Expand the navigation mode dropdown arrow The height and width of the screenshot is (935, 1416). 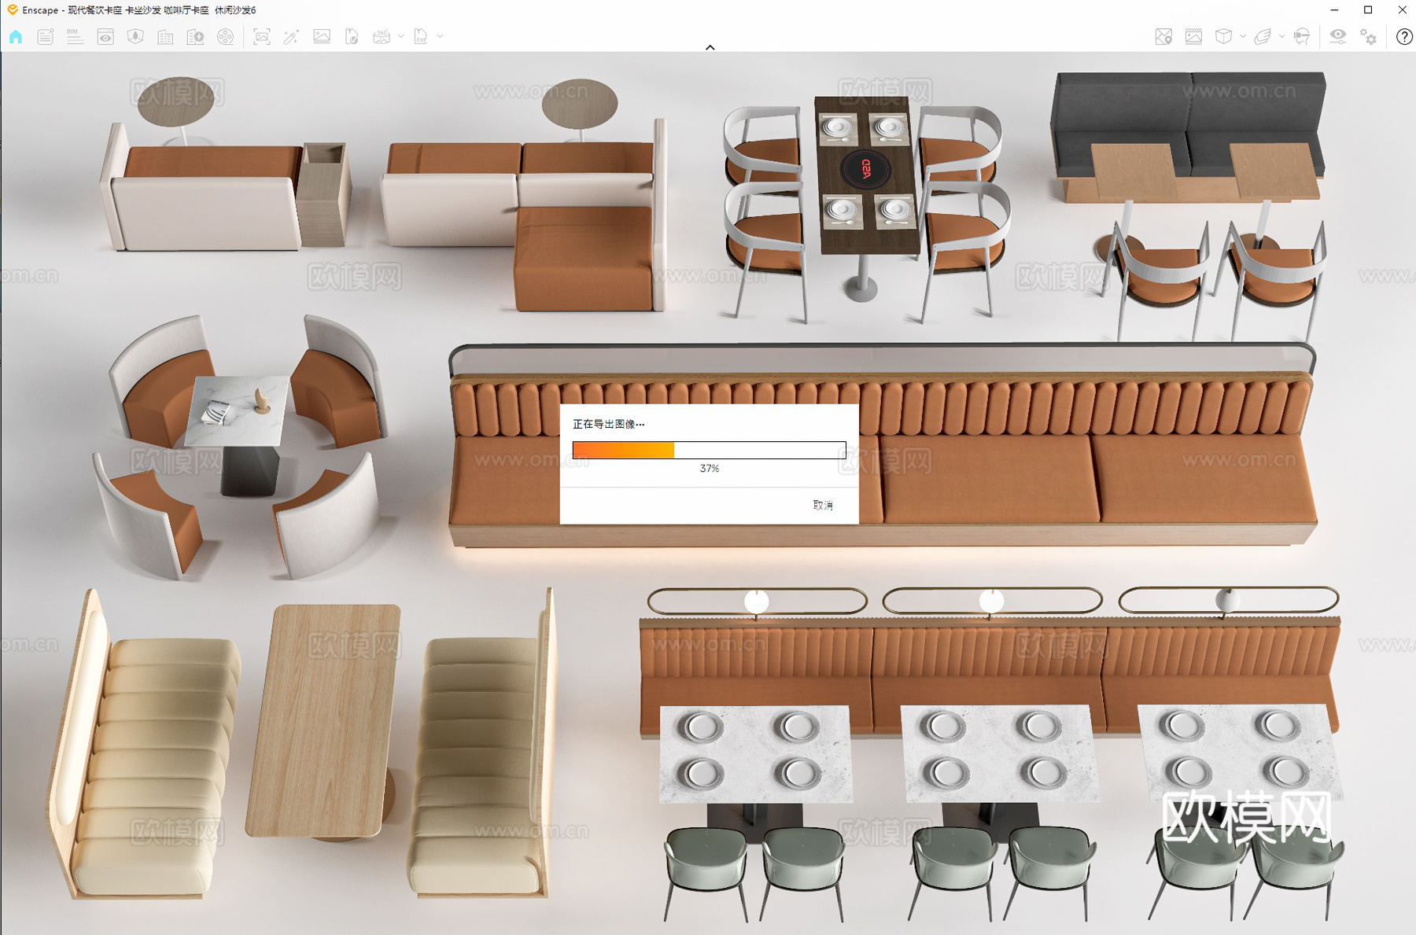point(1282,36)
